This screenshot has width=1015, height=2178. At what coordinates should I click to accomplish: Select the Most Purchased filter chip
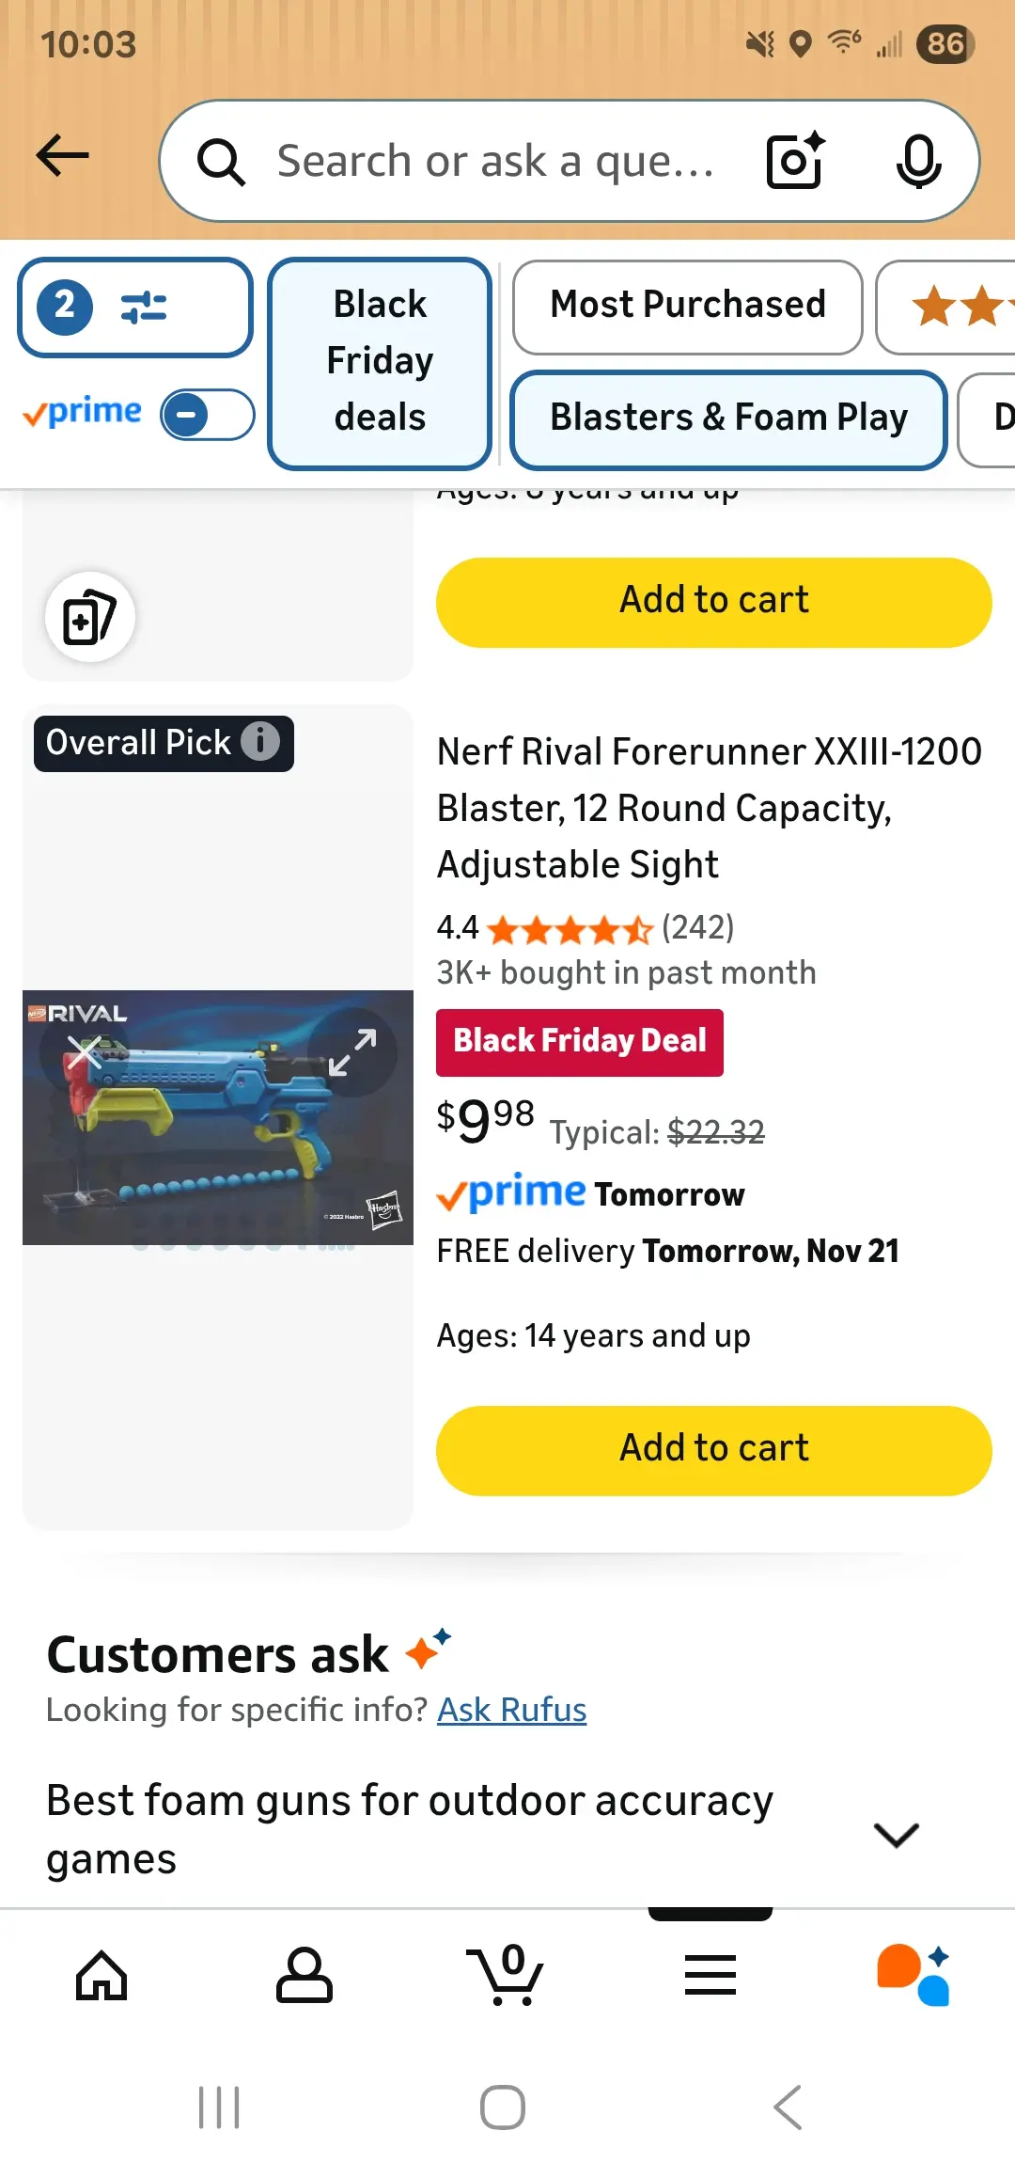click(x=687, y=306)
